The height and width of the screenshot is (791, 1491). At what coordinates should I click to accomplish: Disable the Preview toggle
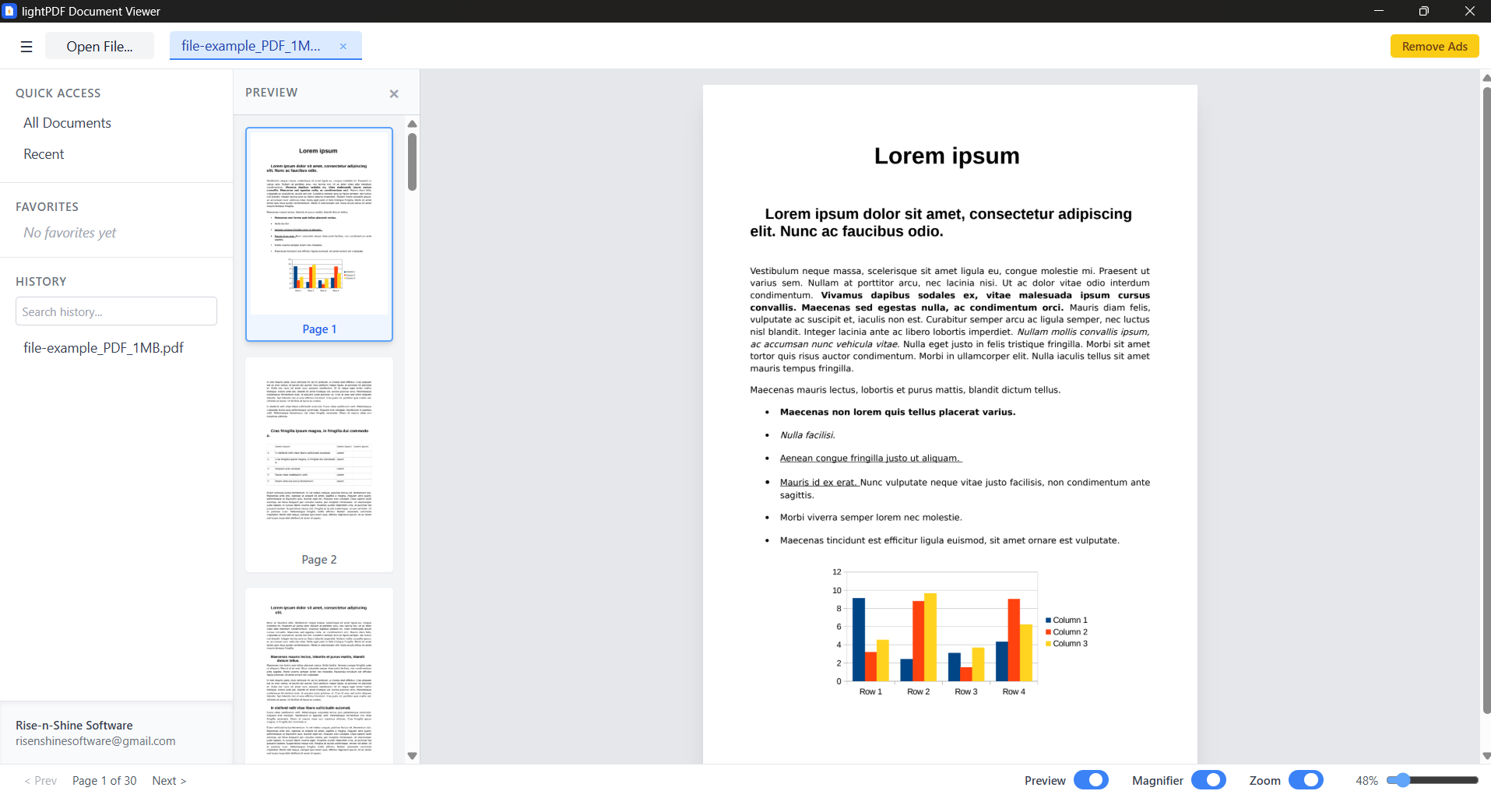[x=1091, y=779]
